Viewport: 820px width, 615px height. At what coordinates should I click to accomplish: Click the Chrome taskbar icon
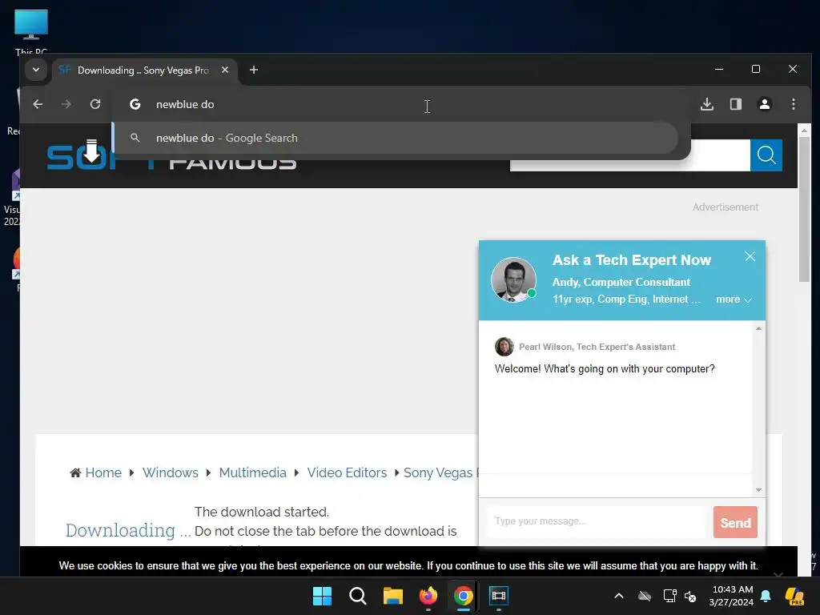point(464,596)
